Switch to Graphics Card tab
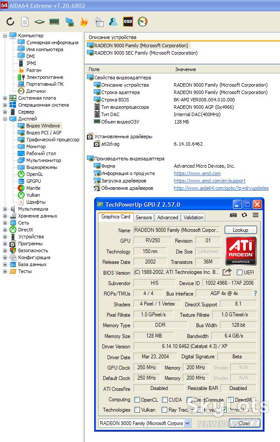 [115, 217]
